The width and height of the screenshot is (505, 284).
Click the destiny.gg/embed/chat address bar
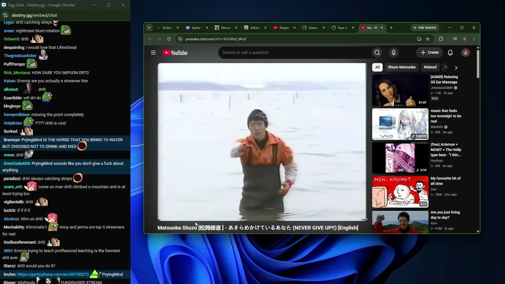point(34,15)
